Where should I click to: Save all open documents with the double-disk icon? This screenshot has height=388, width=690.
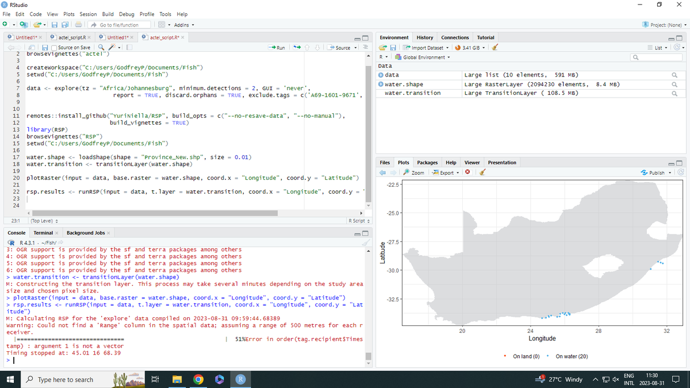65,25
